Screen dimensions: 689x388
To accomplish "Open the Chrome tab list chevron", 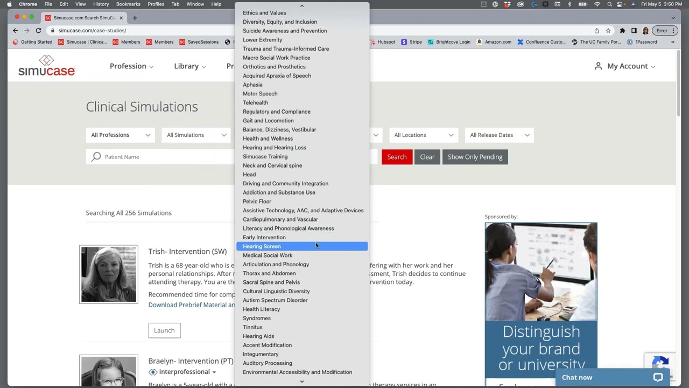I will (x=673, y=18).
